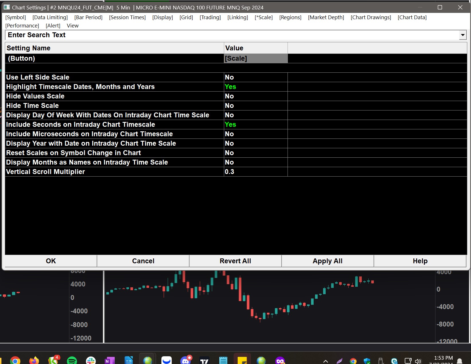Toggle Use Left Side Scale value
This screenshot has height=364, width=471.
(x=256, y=77)
